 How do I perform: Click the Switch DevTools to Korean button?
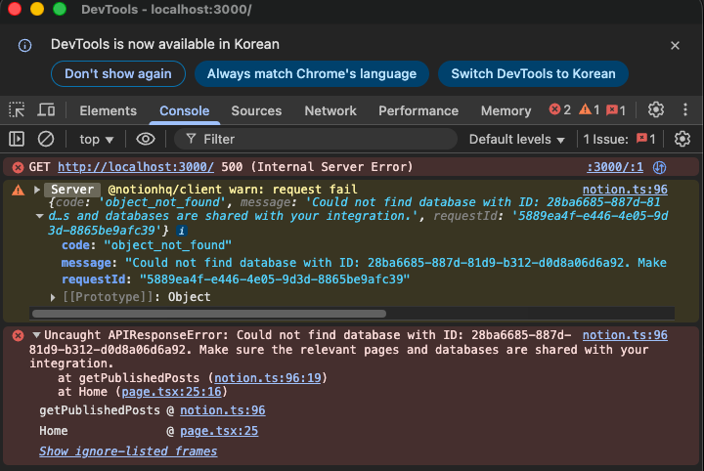533,73
